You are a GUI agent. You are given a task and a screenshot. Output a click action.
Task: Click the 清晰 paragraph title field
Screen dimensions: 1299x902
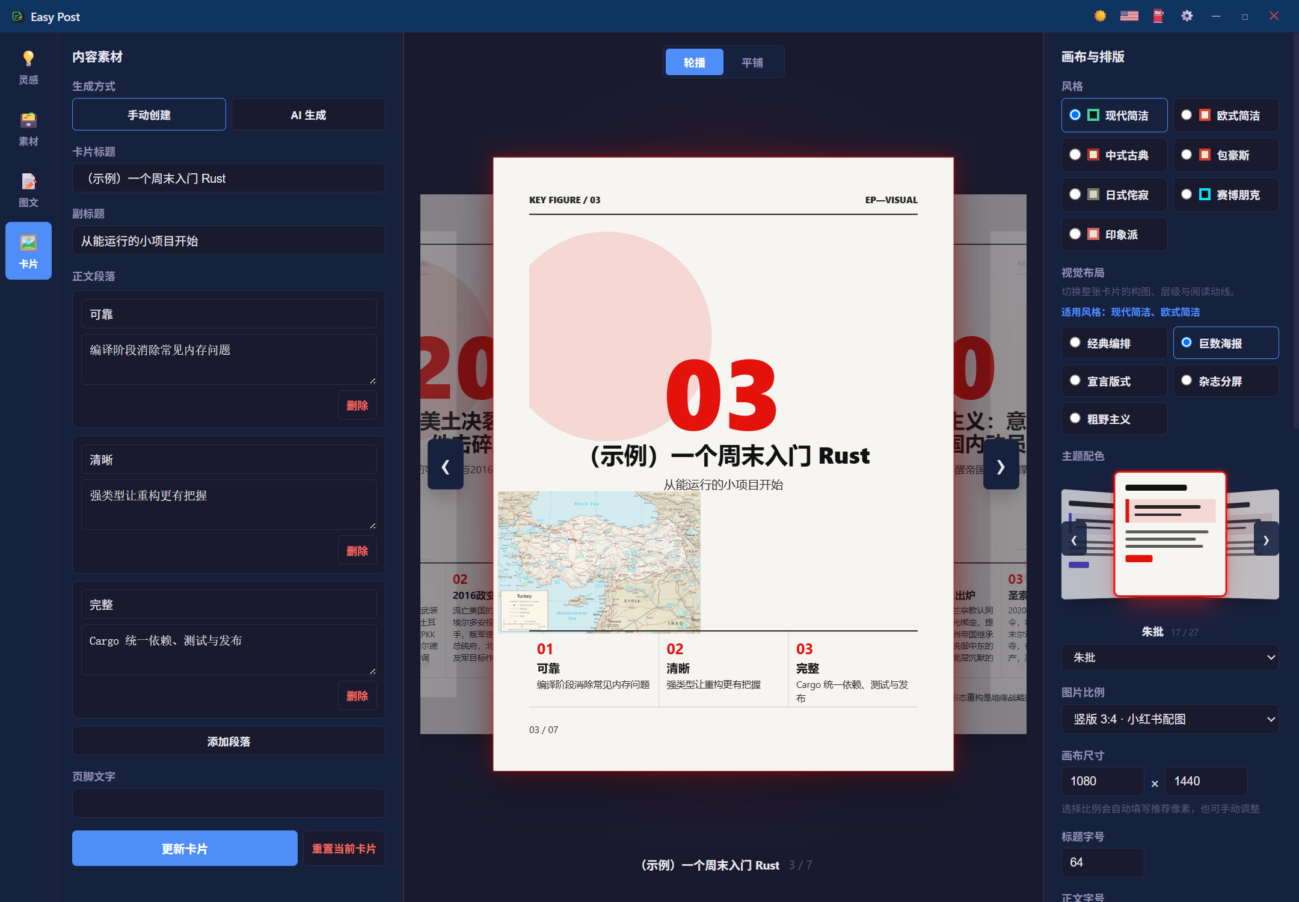click(x=229, y=459)
